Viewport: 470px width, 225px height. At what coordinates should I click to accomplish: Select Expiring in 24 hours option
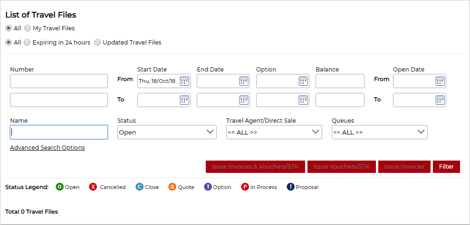coord(27,43)
